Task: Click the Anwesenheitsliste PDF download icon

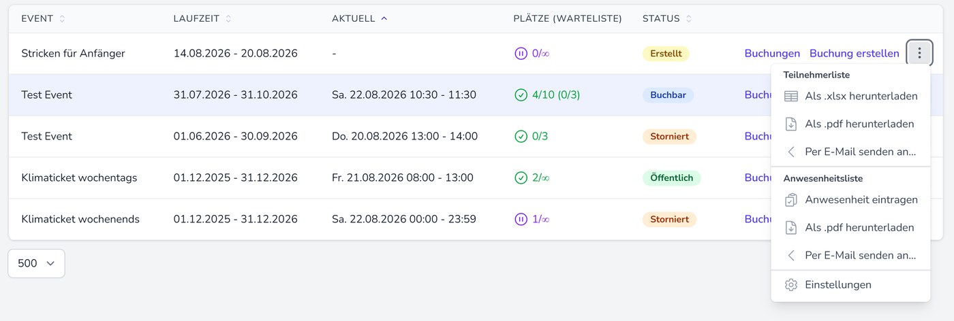Action: click(x=791, y=228)
